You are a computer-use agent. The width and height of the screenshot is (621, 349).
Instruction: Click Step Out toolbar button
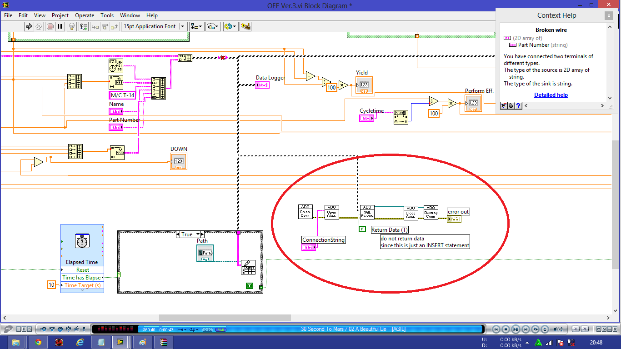[115, 26]
